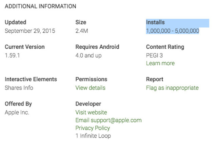The image size is (217, 144).
Task: Click the 1 Infinite Loop address
Action: pos(93,136)
